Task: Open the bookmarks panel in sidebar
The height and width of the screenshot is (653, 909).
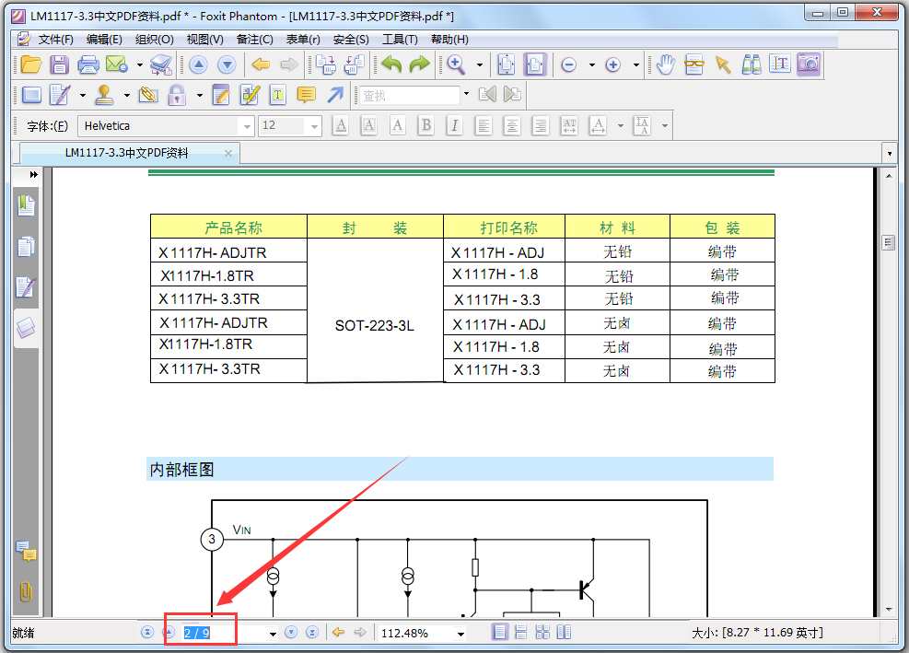Action: (x=26, y=206)
